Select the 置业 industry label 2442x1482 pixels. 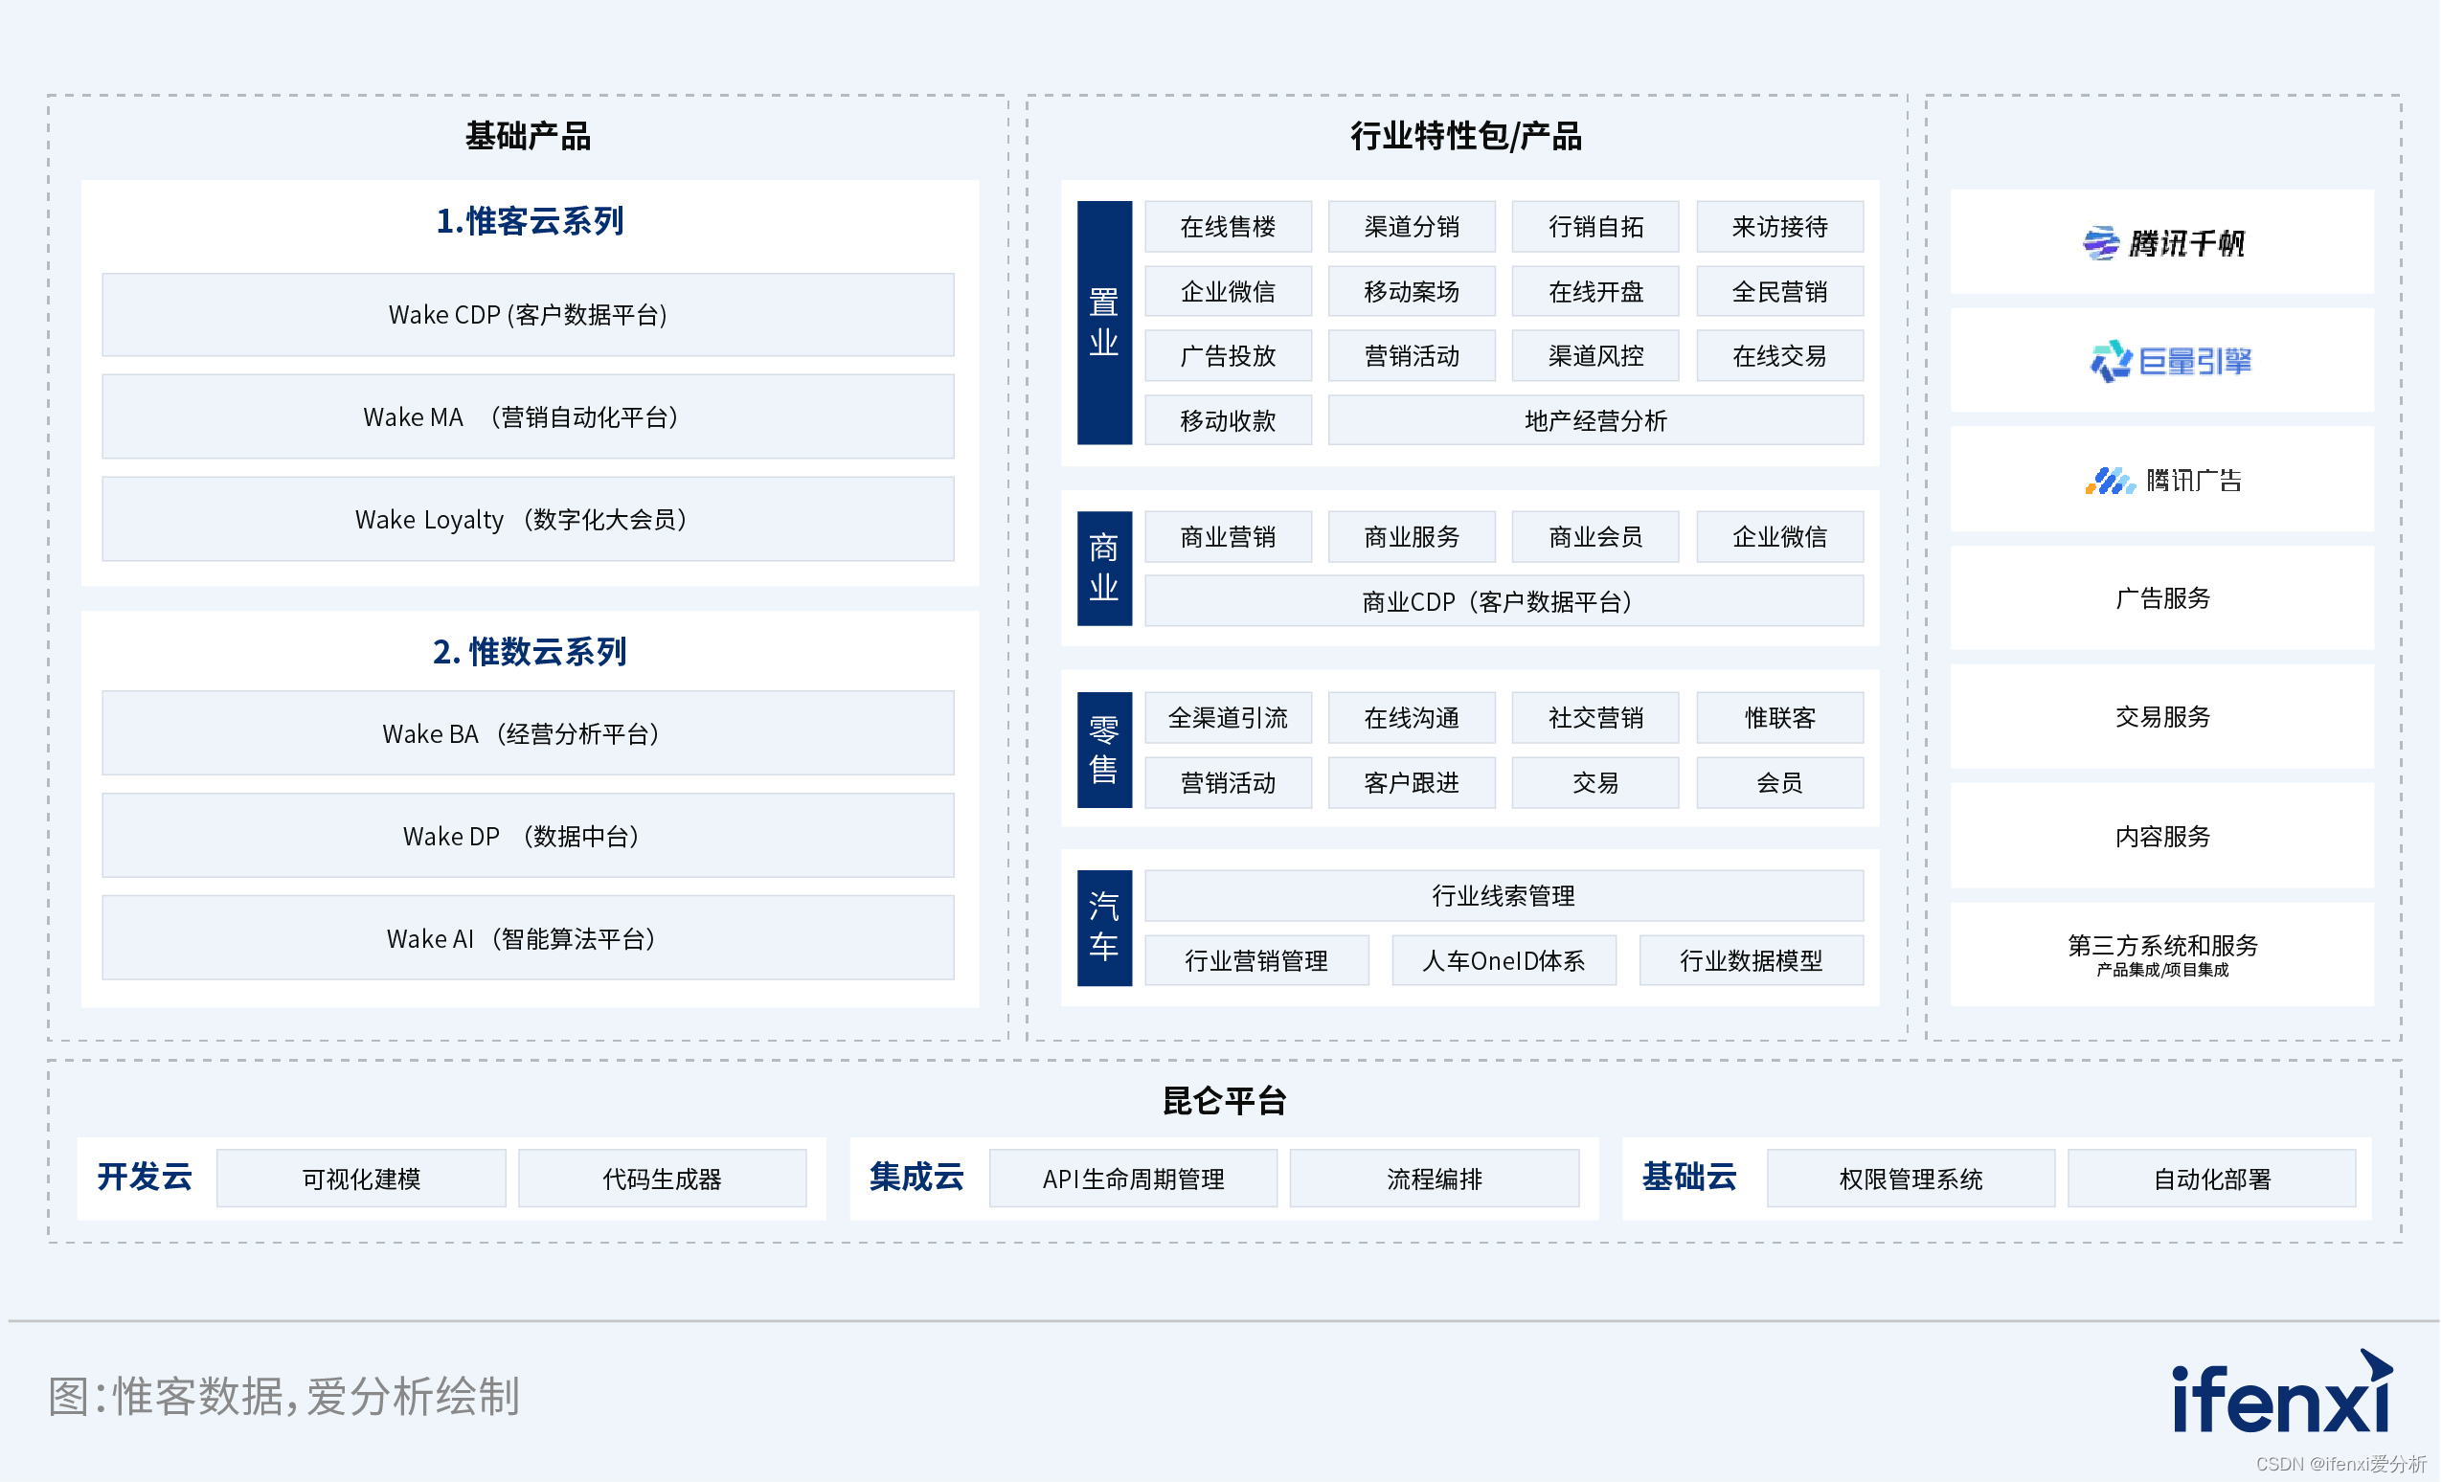tap(1104, 322)
